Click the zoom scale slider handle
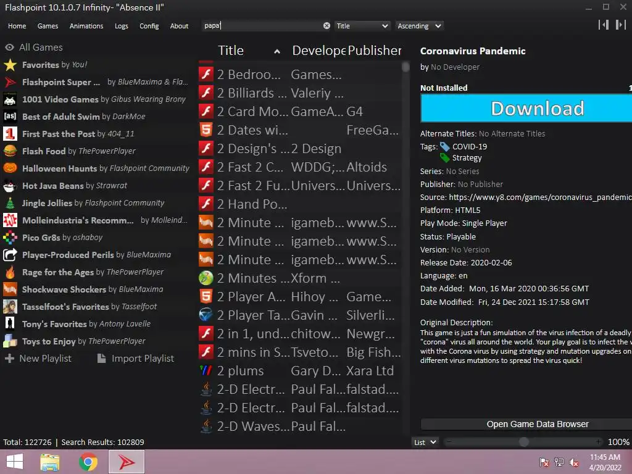Viewport: 632px width, 474px height. (523, 442)
